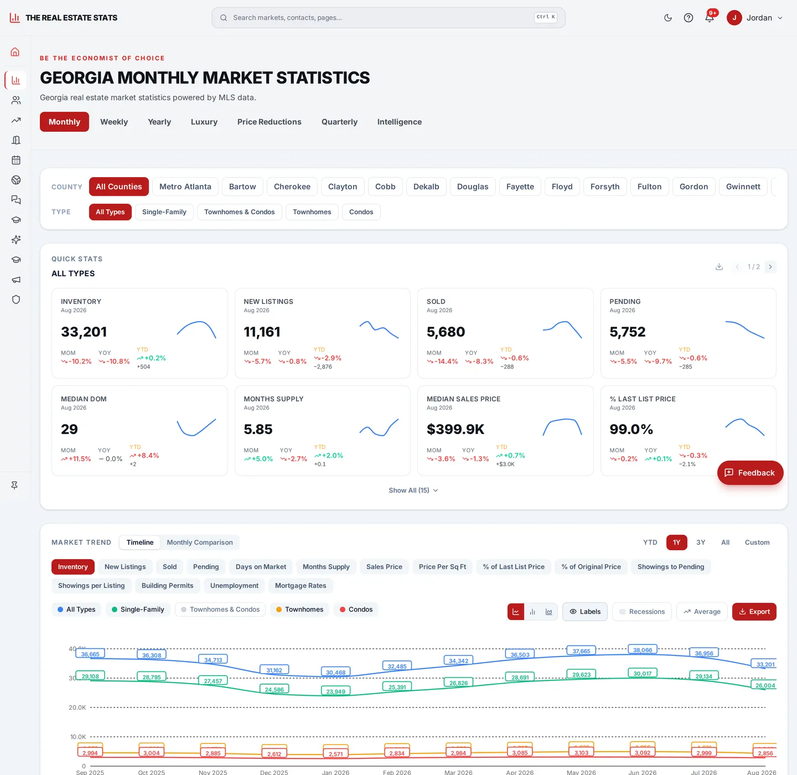Toggle the Labels eye button

tap(585, 612)
